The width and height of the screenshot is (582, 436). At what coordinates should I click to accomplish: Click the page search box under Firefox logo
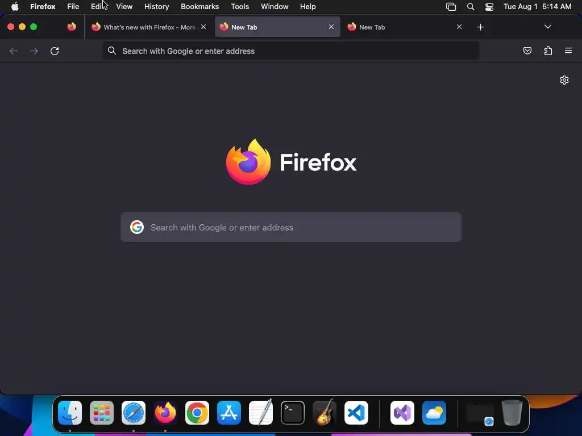291,227
